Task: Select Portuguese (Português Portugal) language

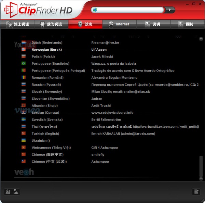Action: point(58,71)
